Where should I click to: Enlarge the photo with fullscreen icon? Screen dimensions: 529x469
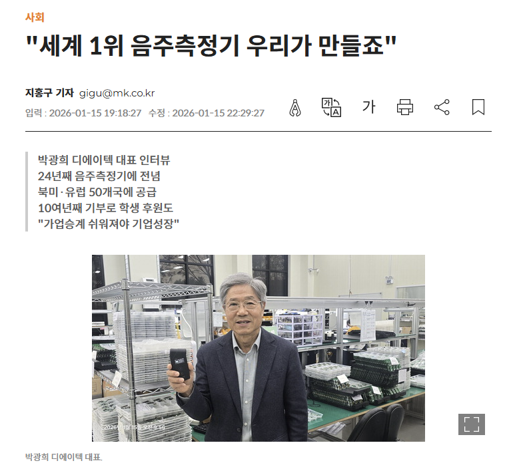click(x=471, y=424)
